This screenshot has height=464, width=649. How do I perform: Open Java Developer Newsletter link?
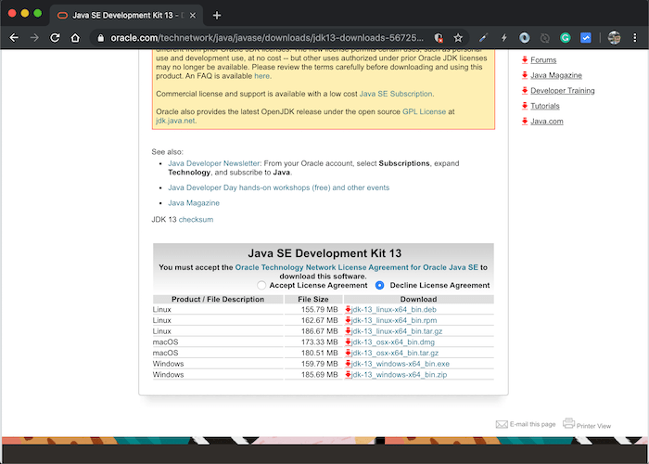click(213, 163)
